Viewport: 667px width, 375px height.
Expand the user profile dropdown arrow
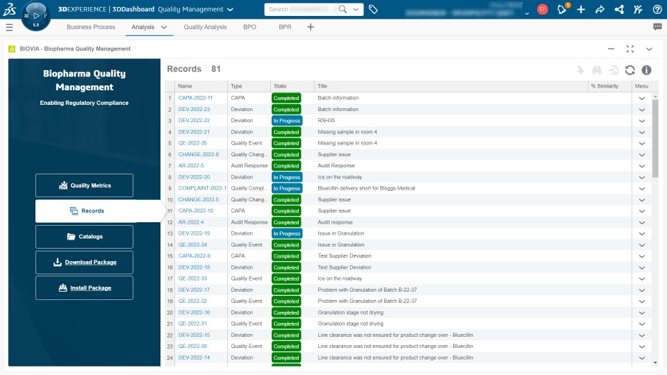[x=527, y=13]
